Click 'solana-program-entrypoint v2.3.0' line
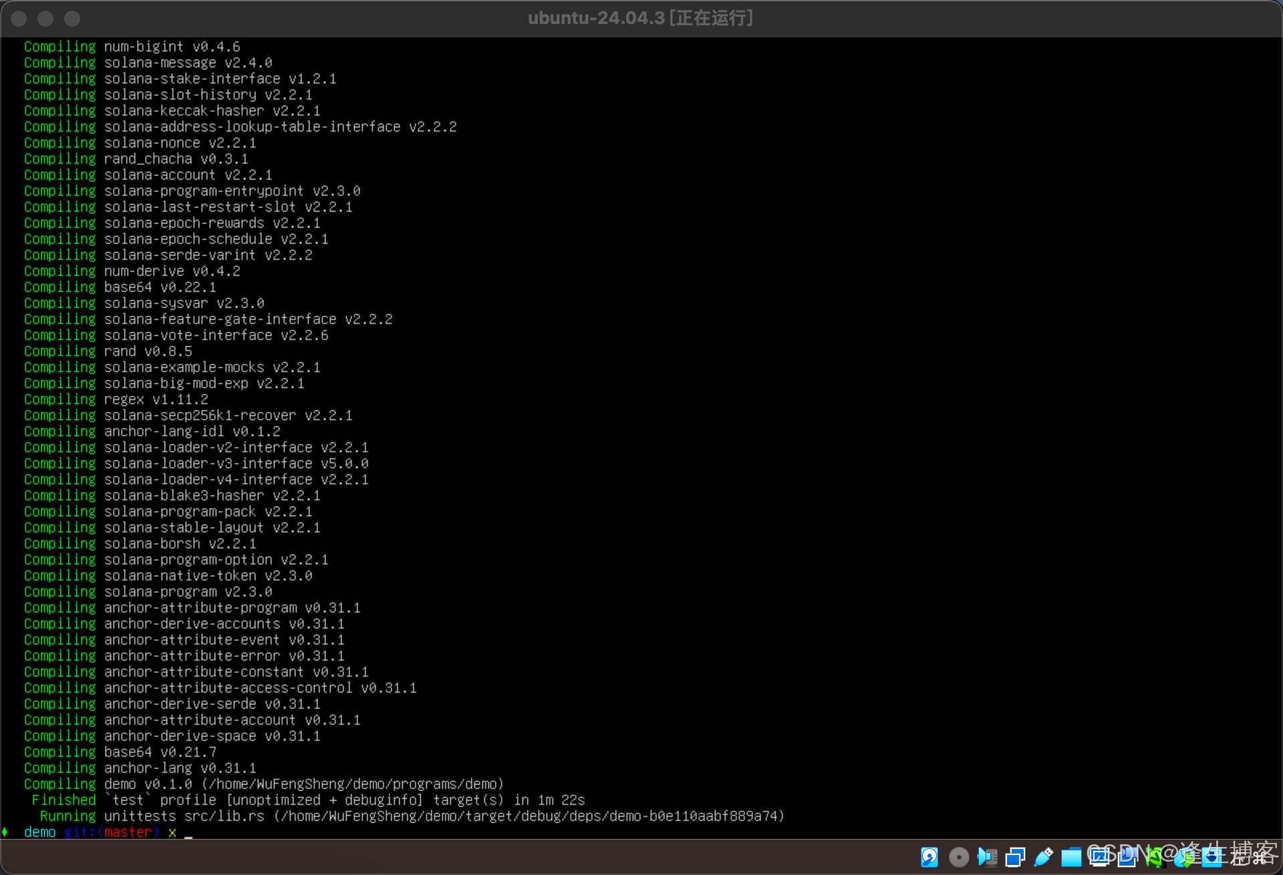 233,191
